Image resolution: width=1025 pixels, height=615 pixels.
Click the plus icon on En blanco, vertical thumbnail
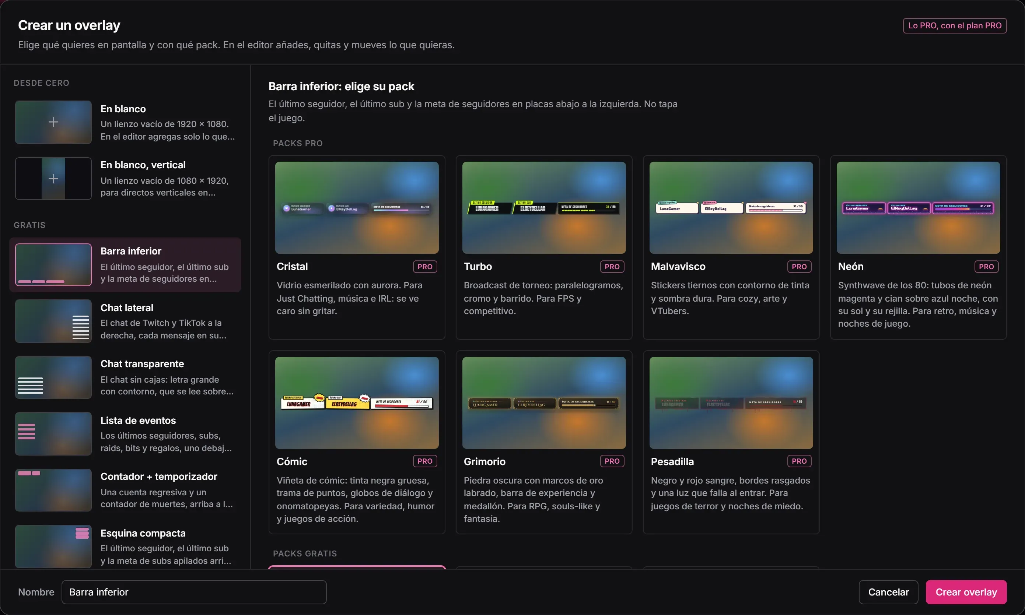pyautogui.click(x=53, y=179)
